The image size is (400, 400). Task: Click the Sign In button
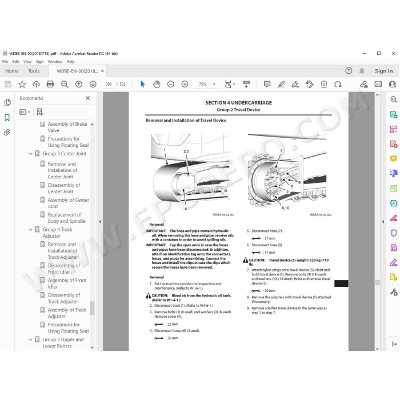point(383,71)
